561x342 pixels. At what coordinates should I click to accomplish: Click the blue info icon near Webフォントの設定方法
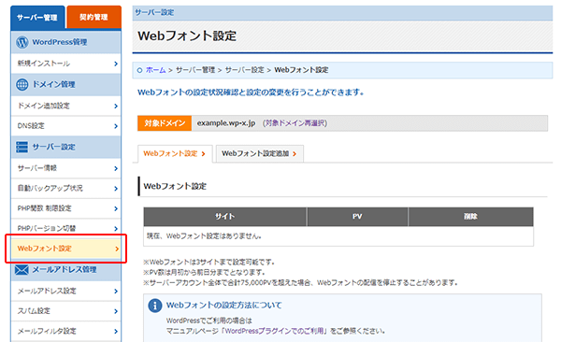[155, 306]
